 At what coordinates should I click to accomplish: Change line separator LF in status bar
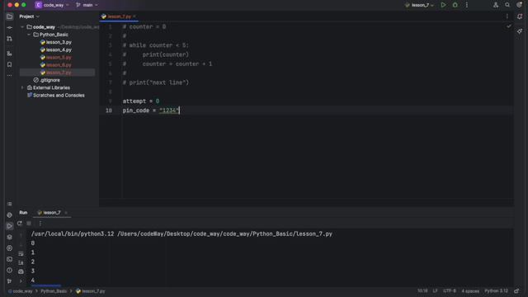point(436,291)
